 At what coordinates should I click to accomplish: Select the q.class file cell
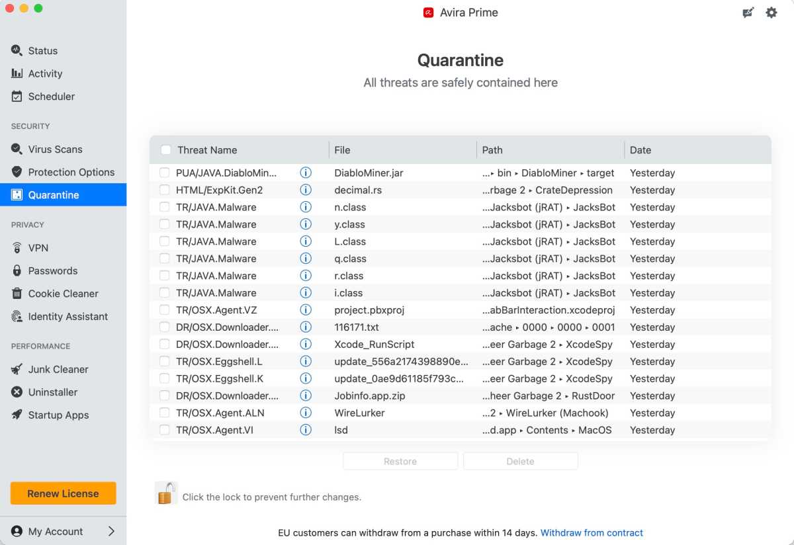[x=350, y=259]
